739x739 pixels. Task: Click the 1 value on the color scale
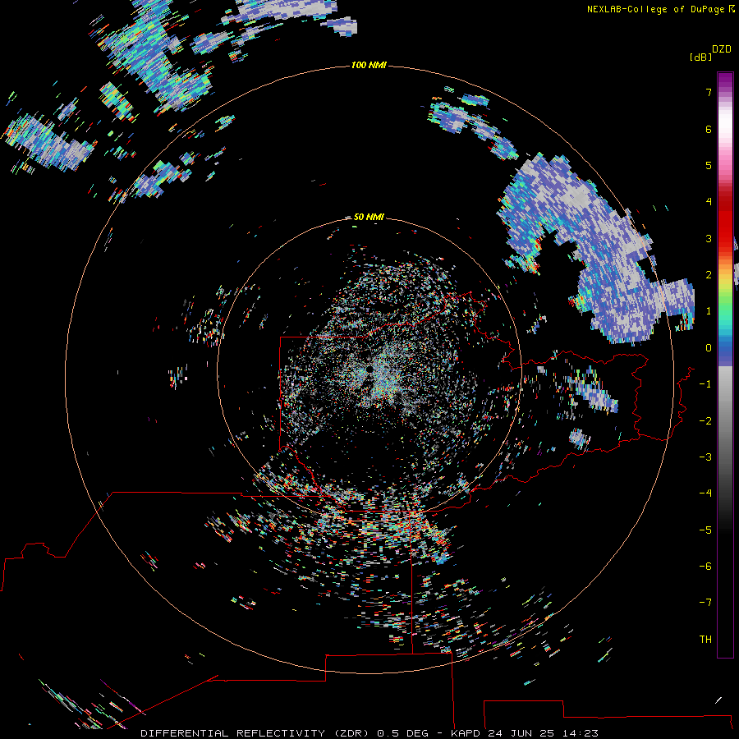tap(709, 311)
